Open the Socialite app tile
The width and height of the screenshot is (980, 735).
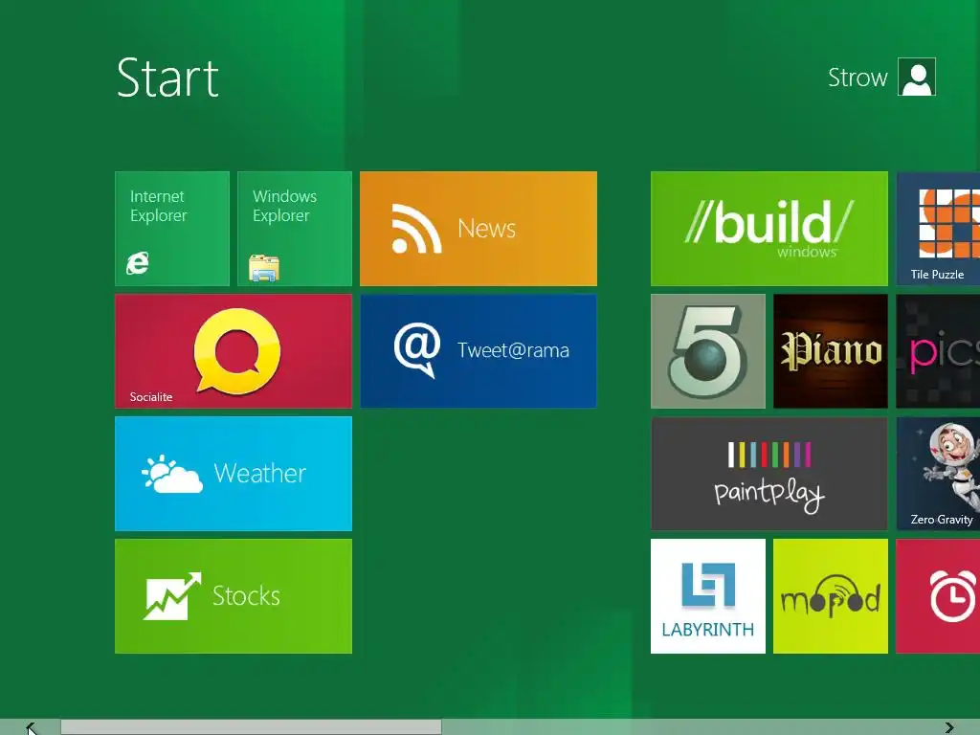click(x=234, y=351)
